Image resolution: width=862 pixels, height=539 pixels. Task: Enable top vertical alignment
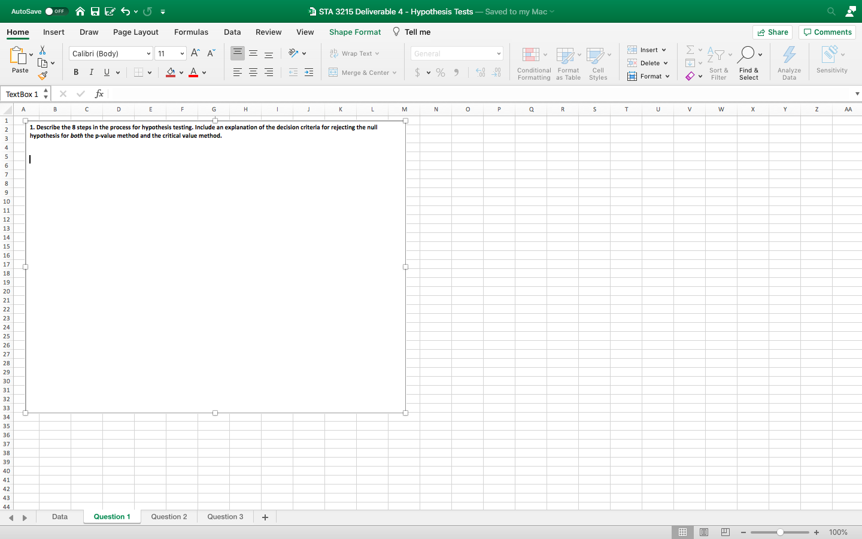tap(238, 53)
